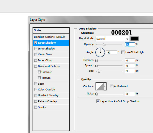
Task: Open the Blend Mode dropdown
Action: click(112, 39)
